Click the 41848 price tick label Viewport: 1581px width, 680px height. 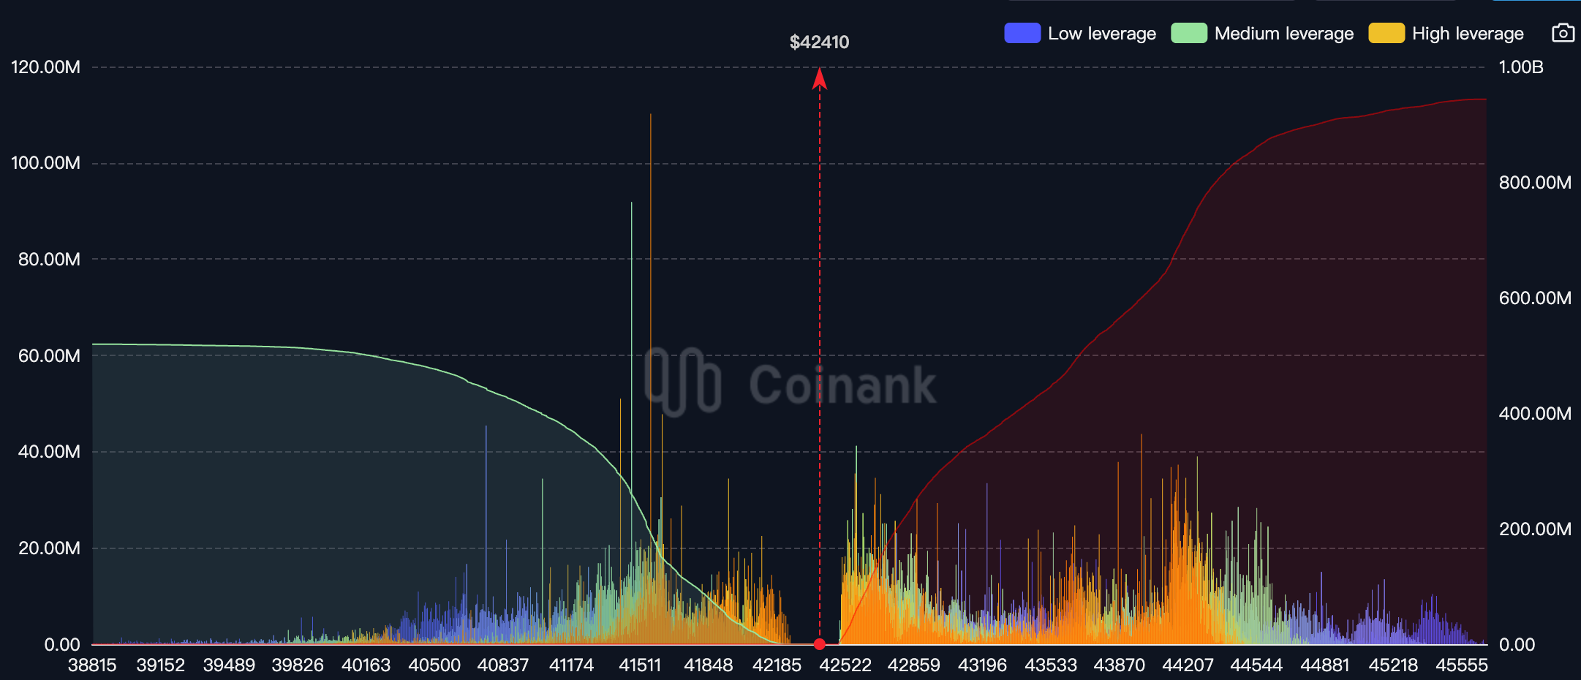[x=709, y=665]
